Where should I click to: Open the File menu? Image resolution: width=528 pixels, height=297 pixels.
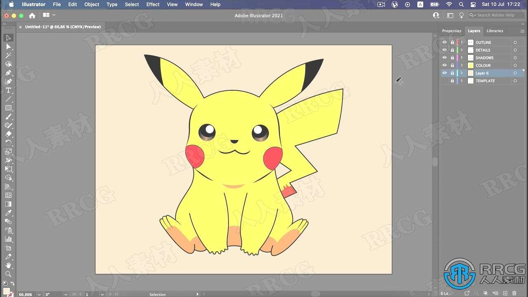(x=57, y=5)
